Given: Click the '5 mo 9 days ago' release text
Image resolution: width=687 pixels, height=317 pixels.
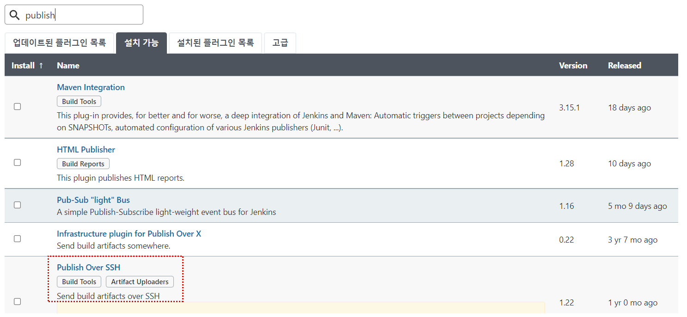Looking at the screenshot, I should coord(638,206).
